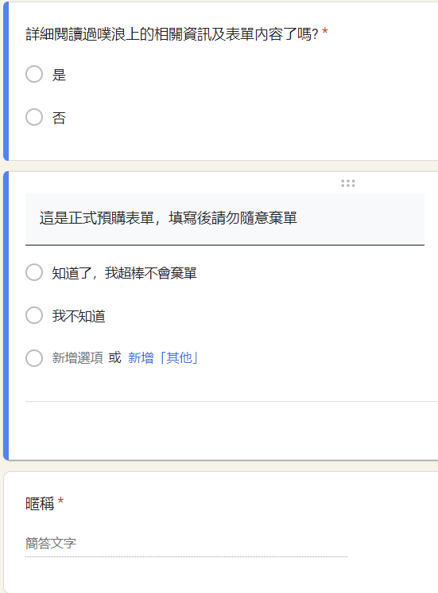
Task: Click the 是 option label text
Action: [59, 75]
